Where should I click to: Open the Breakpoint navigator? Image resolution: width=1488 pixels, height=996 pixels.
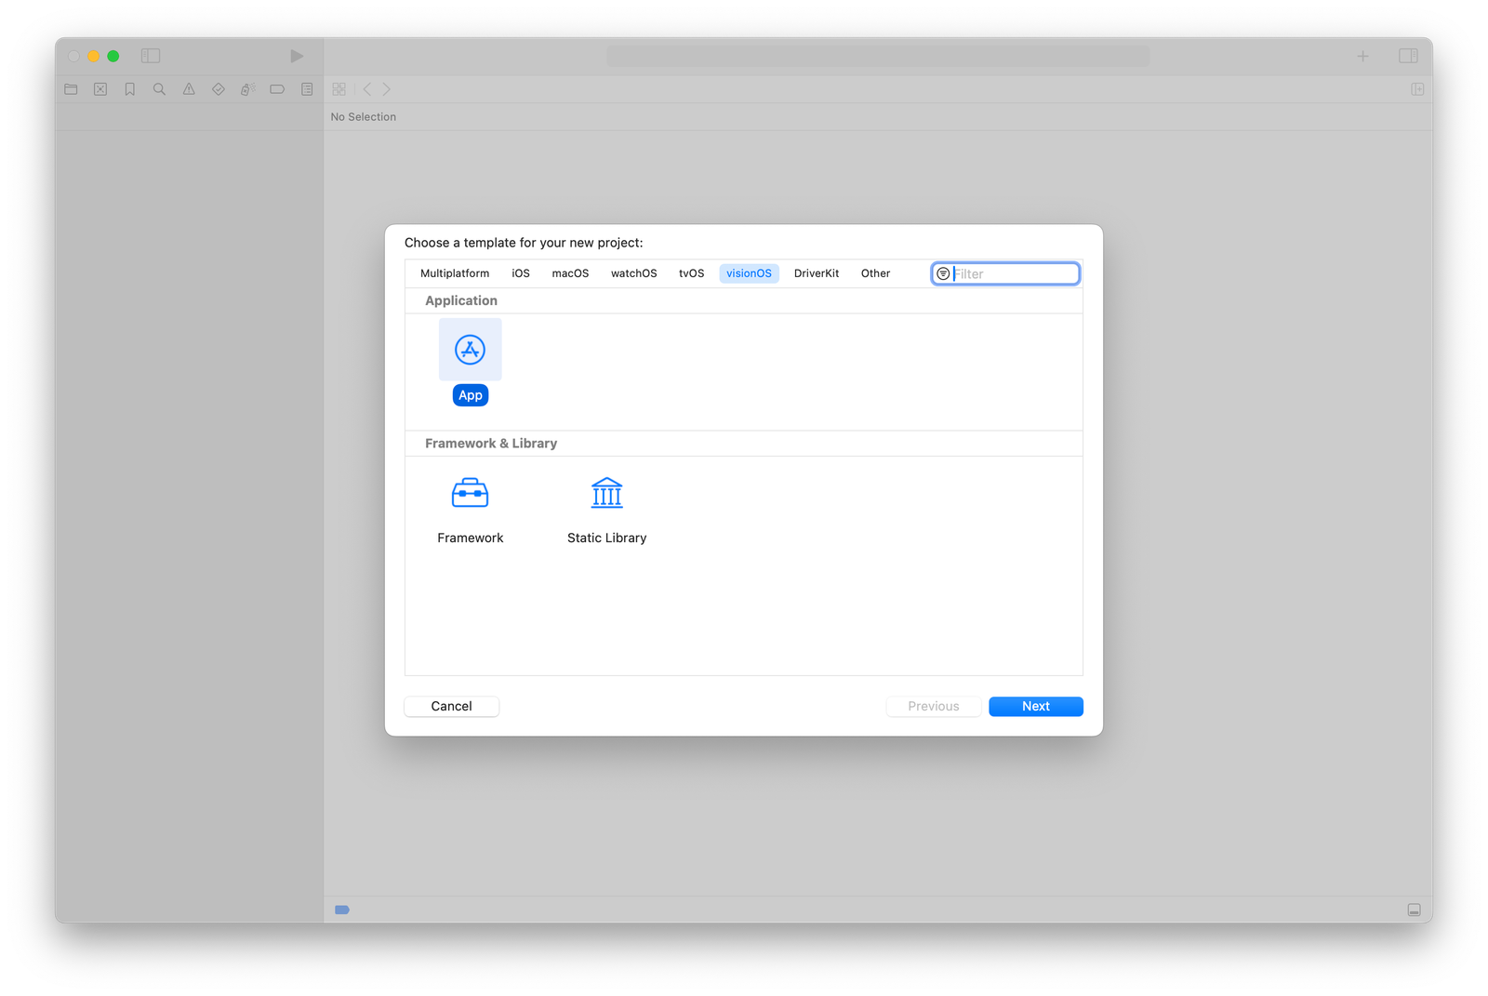pyautogui.click(x=276, y=88)
